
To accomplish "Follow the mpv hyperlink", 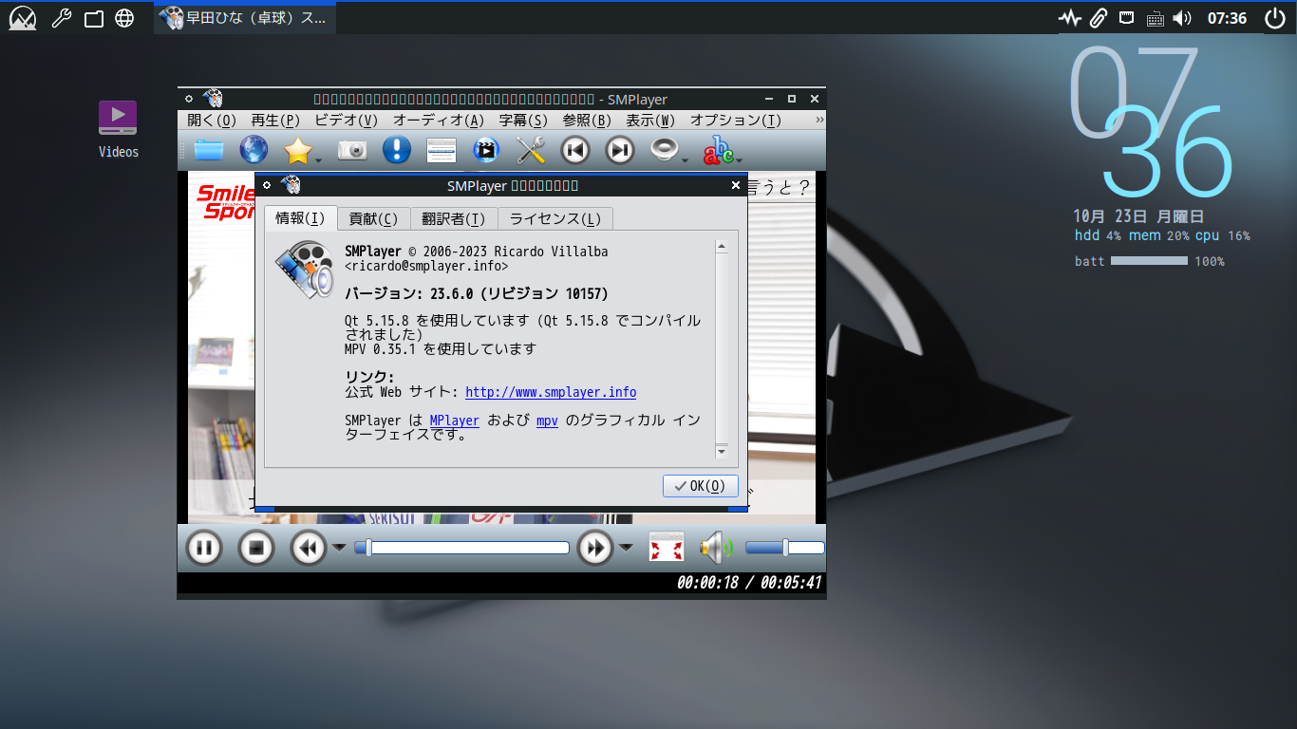I will [x=547, y=421].
